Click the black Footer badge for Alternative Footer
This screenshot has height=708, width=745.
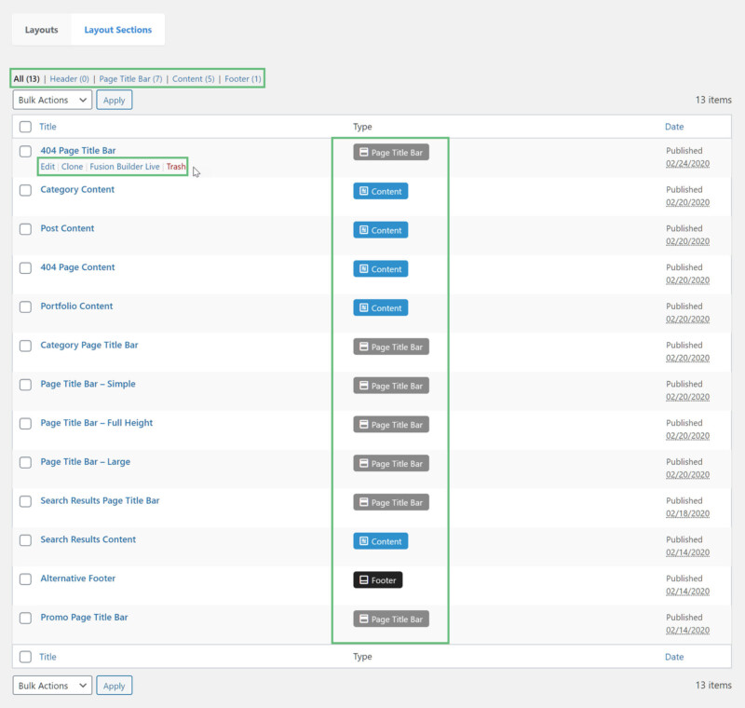click(x=378, y=579)
